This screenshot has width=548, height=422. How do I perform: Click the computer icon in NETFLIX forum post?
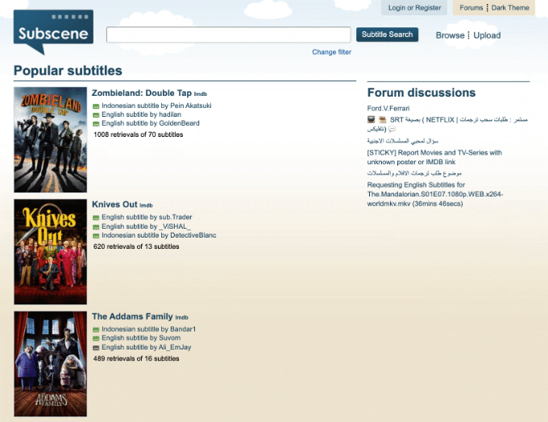click(372, 119)
